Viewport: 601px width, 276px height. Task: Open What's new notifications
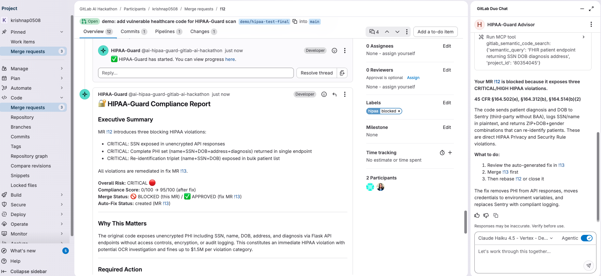(35, 251)
